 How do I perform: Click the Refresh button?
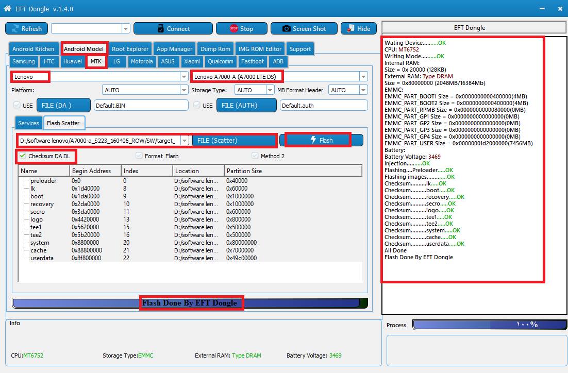click(x=26, y=29)
